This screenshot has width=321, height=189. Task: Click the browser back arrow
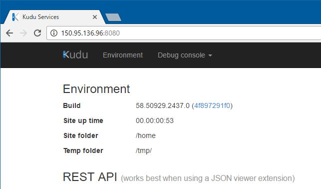point(9,33)
